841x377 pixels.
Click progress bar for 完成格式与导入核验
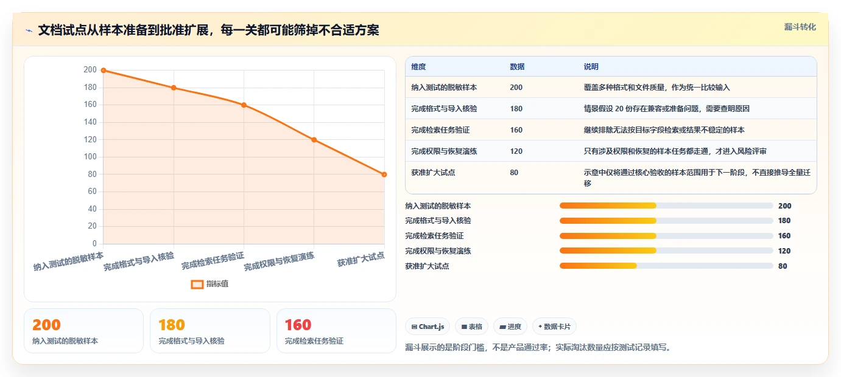(666, 221)
